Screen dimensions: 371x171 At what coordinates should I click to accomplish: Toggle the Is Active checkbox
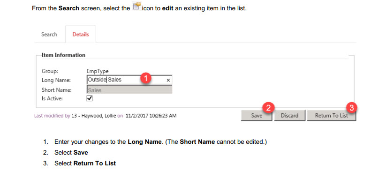click(x=90, y=98)
